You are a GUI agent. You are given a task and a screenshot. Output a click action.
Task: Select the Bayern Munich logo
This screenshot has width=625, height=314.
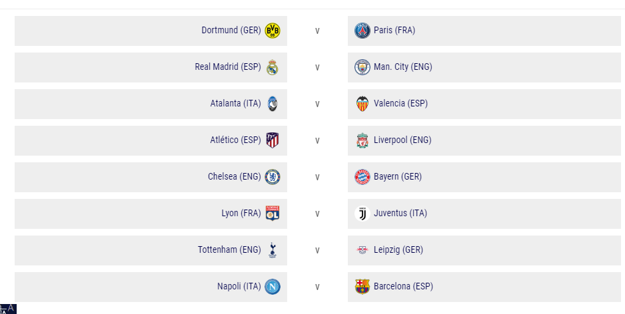coord(362,177)
